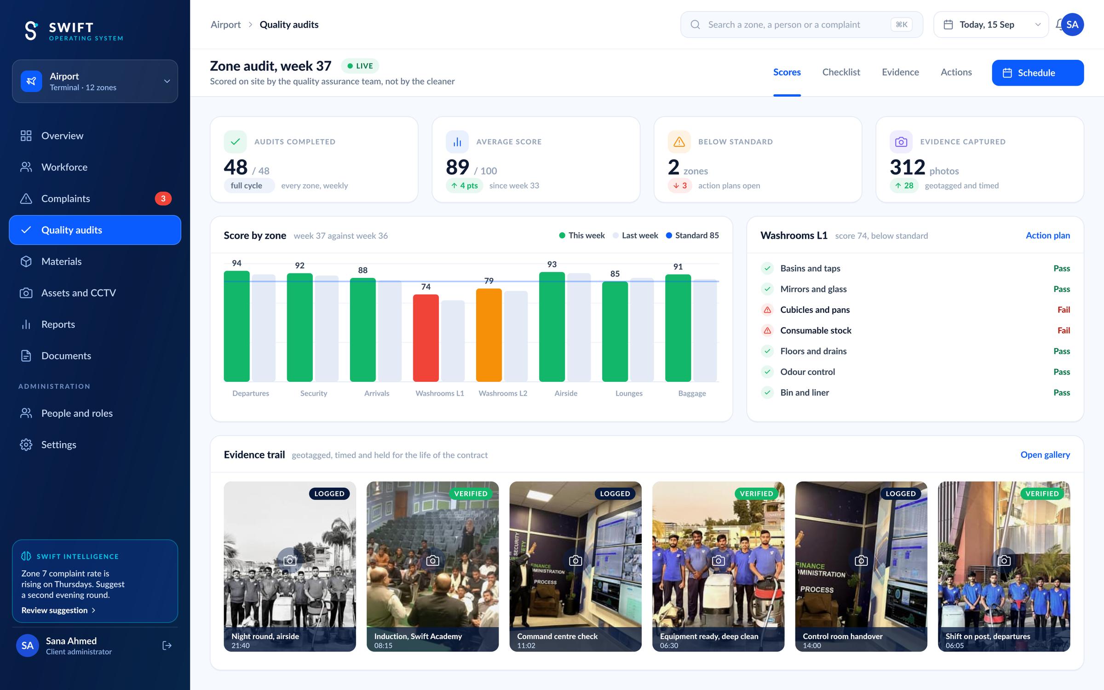The height and width of the screenshot is (690, 1104).
Task: Click Review suggestion in Swift Intelligence
Action: 58,610
